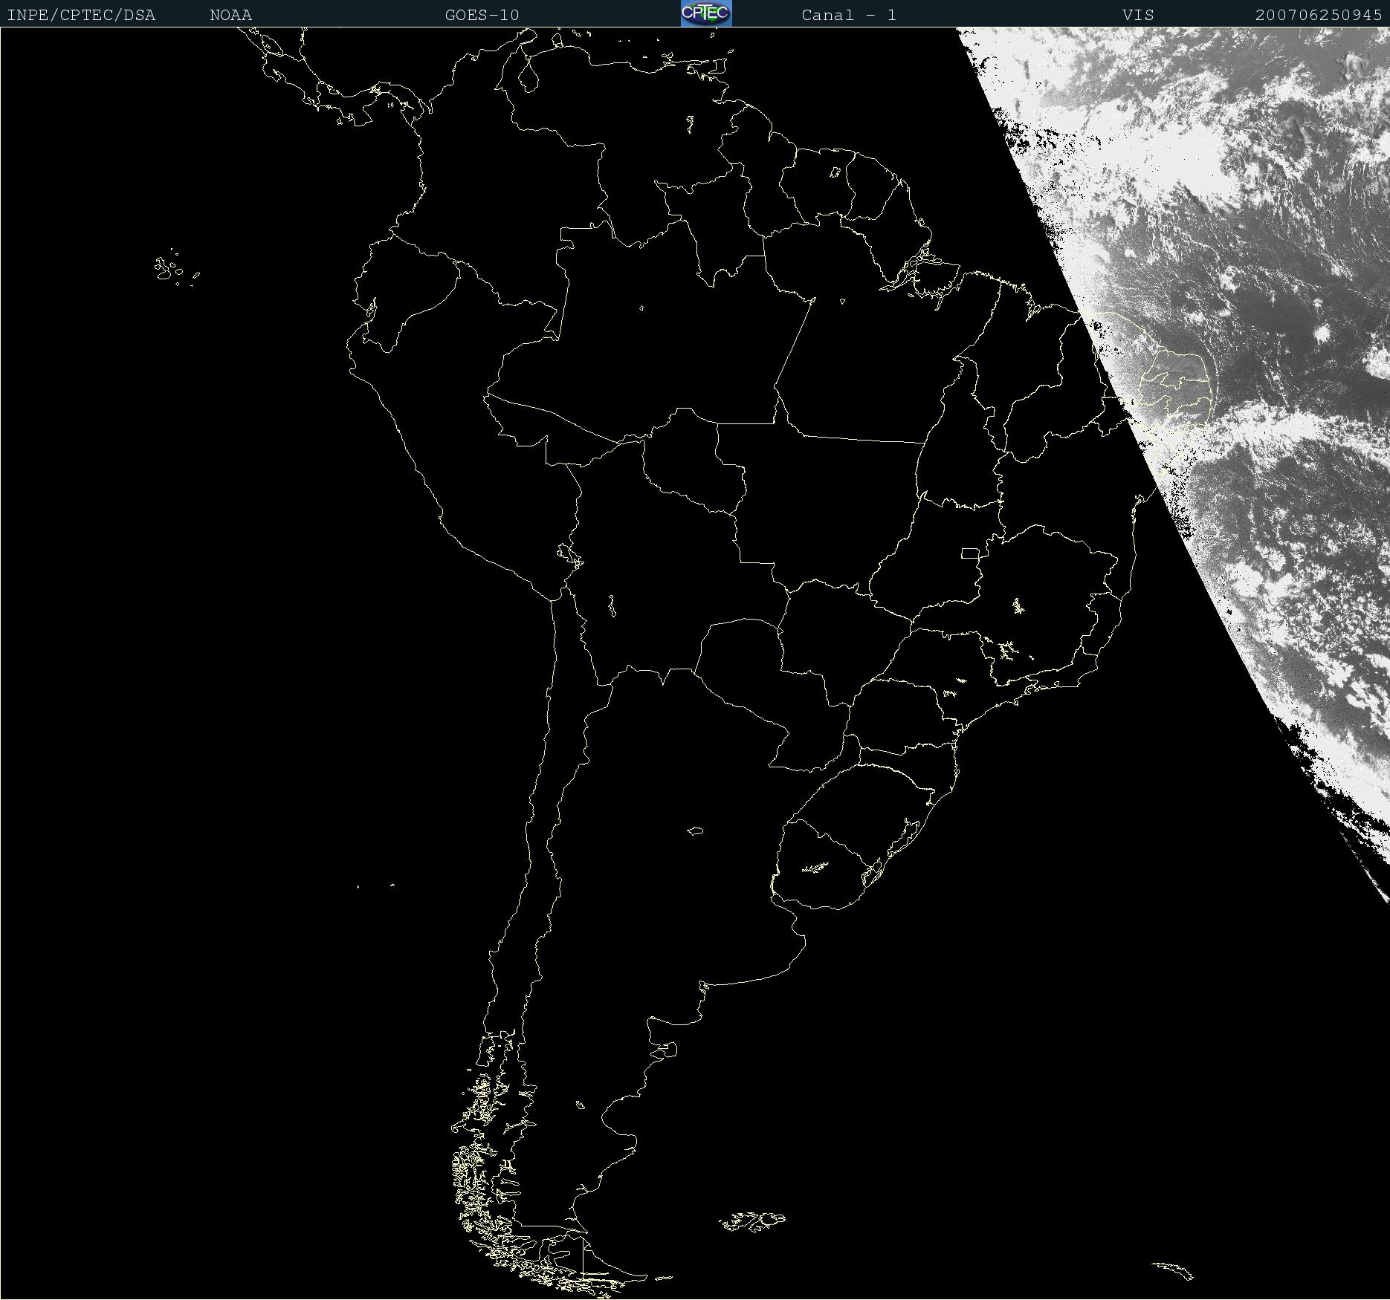
Task: Click the 'Canal - 1' label
Action: (849, 15)
